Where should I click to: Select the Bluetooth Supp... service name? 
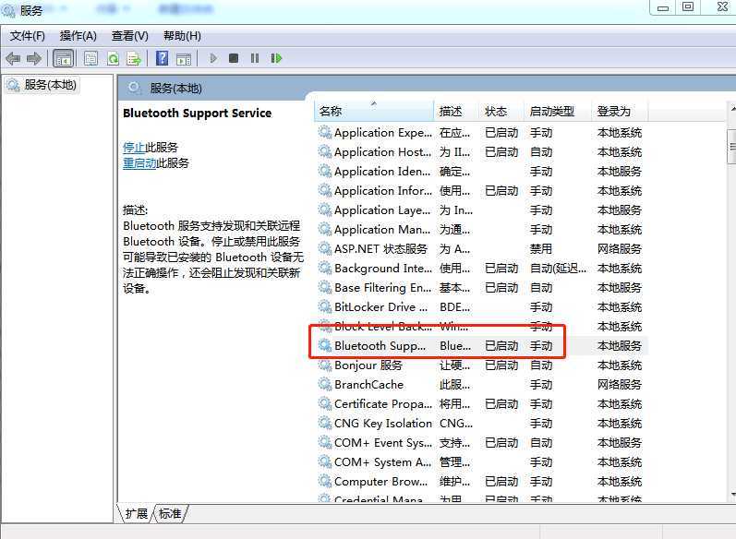point(380,346)
